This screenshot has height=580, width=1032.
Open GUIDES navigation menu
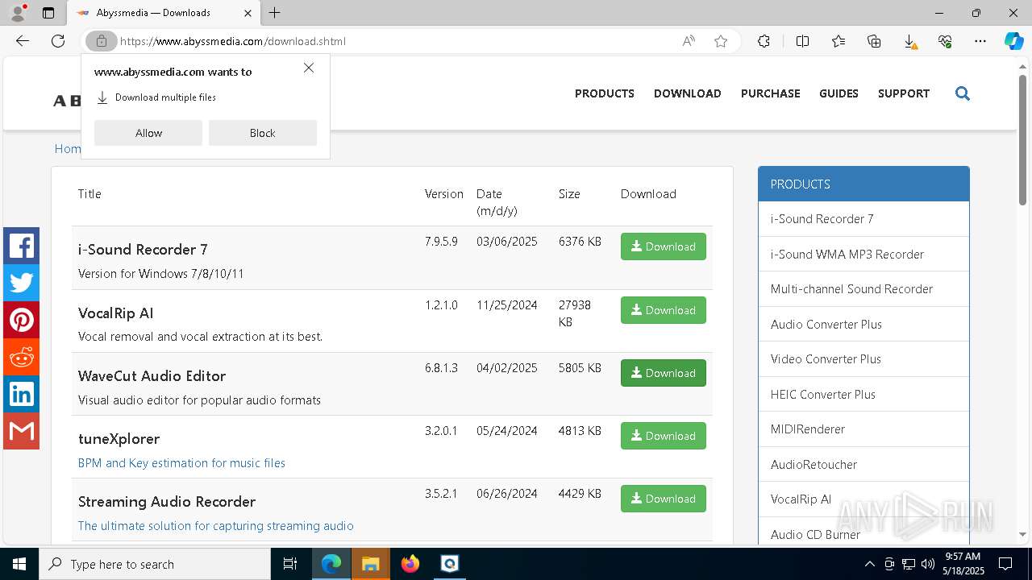coord(838,93)
